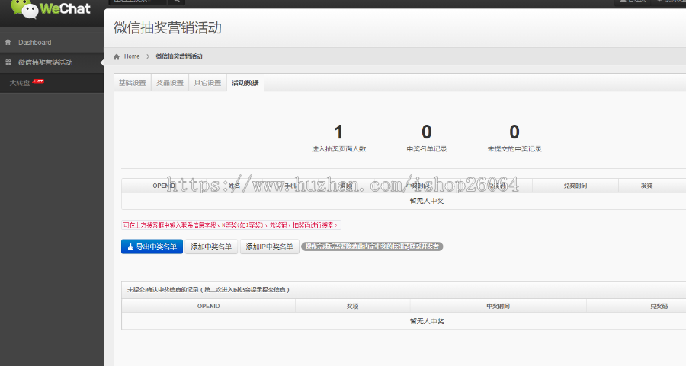
Task: Click the Home breadcrumb link
Action: pyautogui.click(x=132, y=56)
